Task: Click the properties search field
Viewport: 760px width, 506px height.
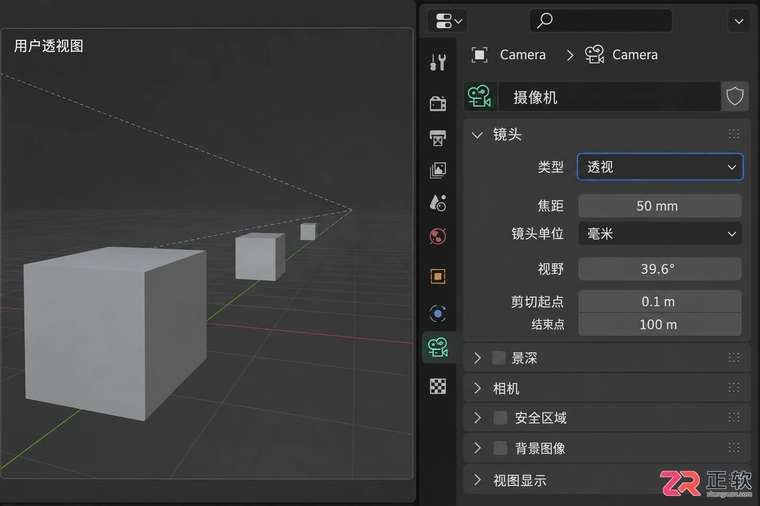Action: pos(601,21)
